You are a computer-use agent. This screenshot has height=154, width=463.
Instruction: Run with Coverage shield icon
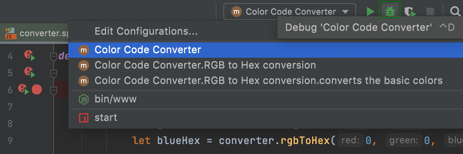coord(410,12)
